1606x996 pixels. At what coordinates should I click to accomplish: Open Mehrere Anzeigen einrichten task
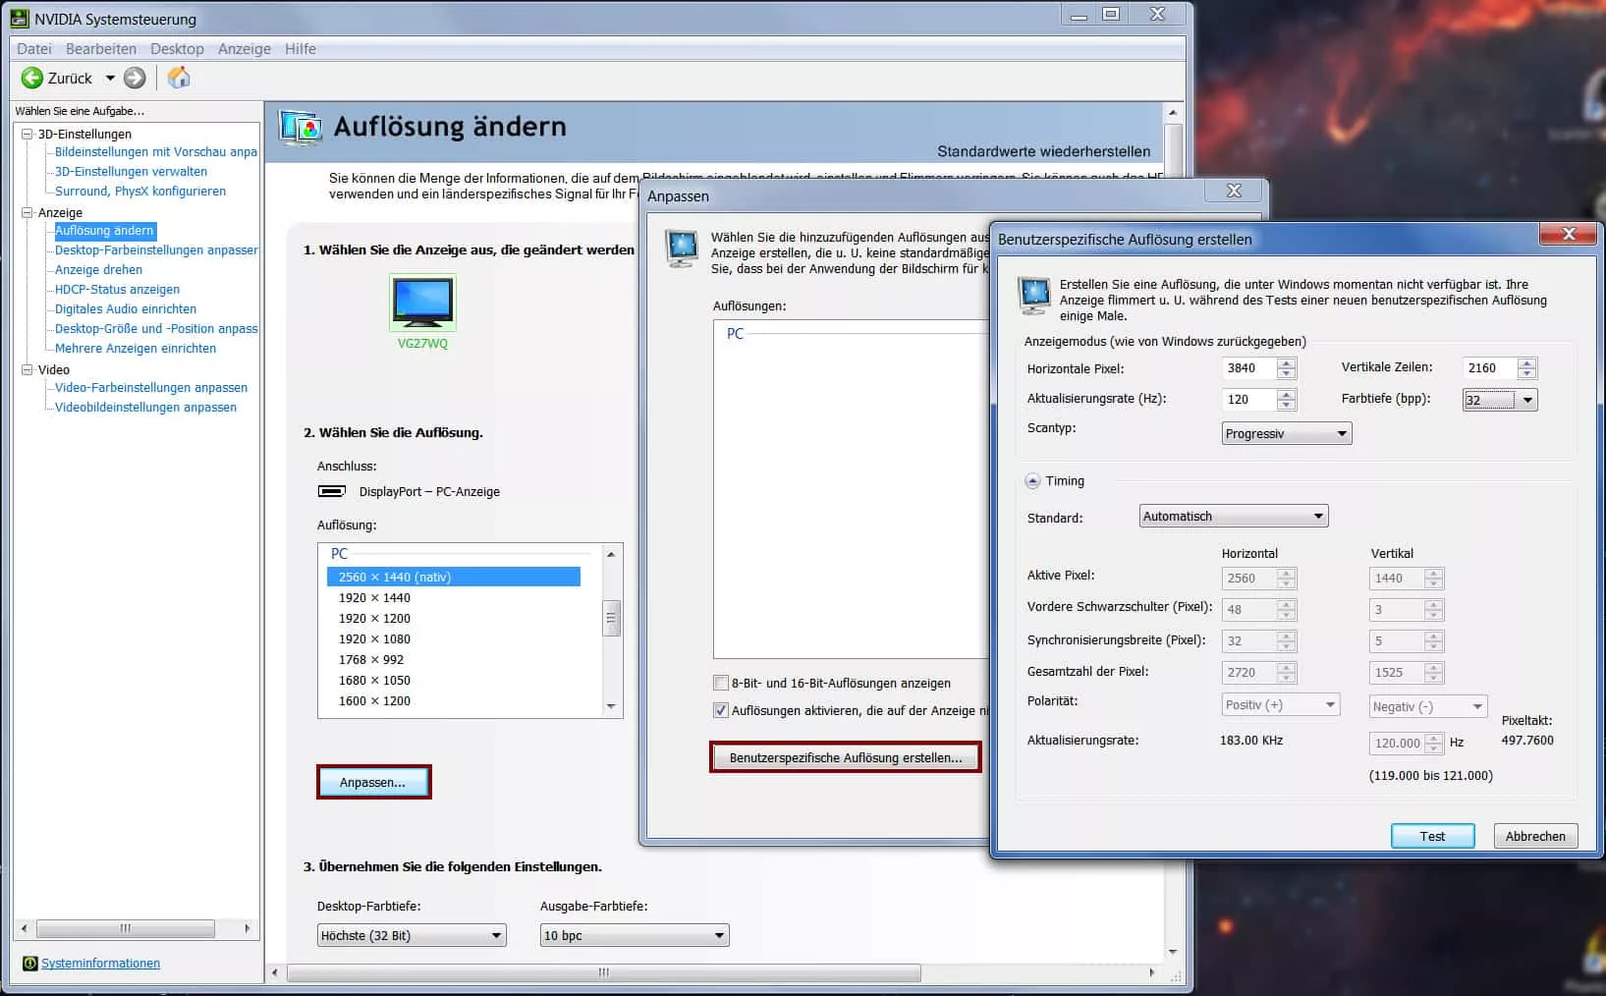[x=136, y=349]
